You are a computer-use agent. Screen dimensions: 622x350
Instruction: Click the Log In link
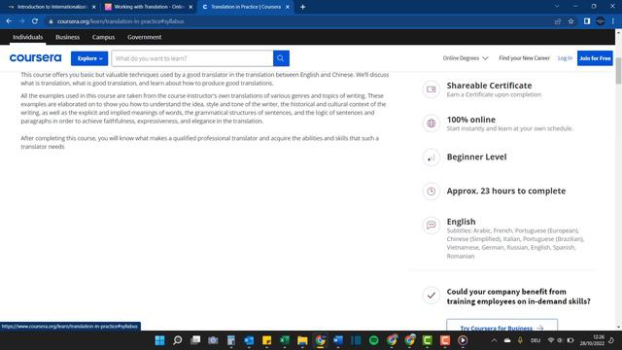565,58
